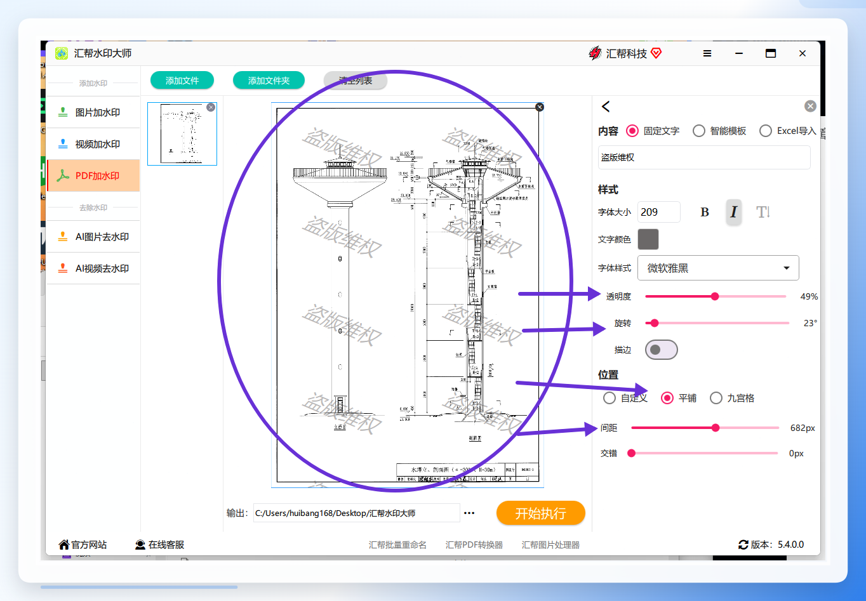Select PDF加水印 in sidebar
The height and width of the screenshot is (601, 866).
pyautogui.click(x=93, y=176)
